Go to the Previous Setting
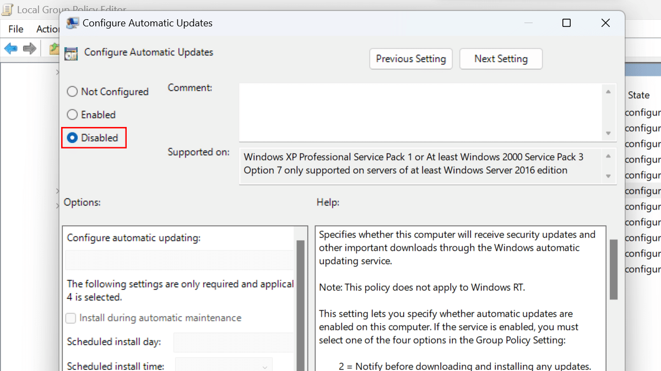The image size is (661, 371). click(x=411, y=59)
